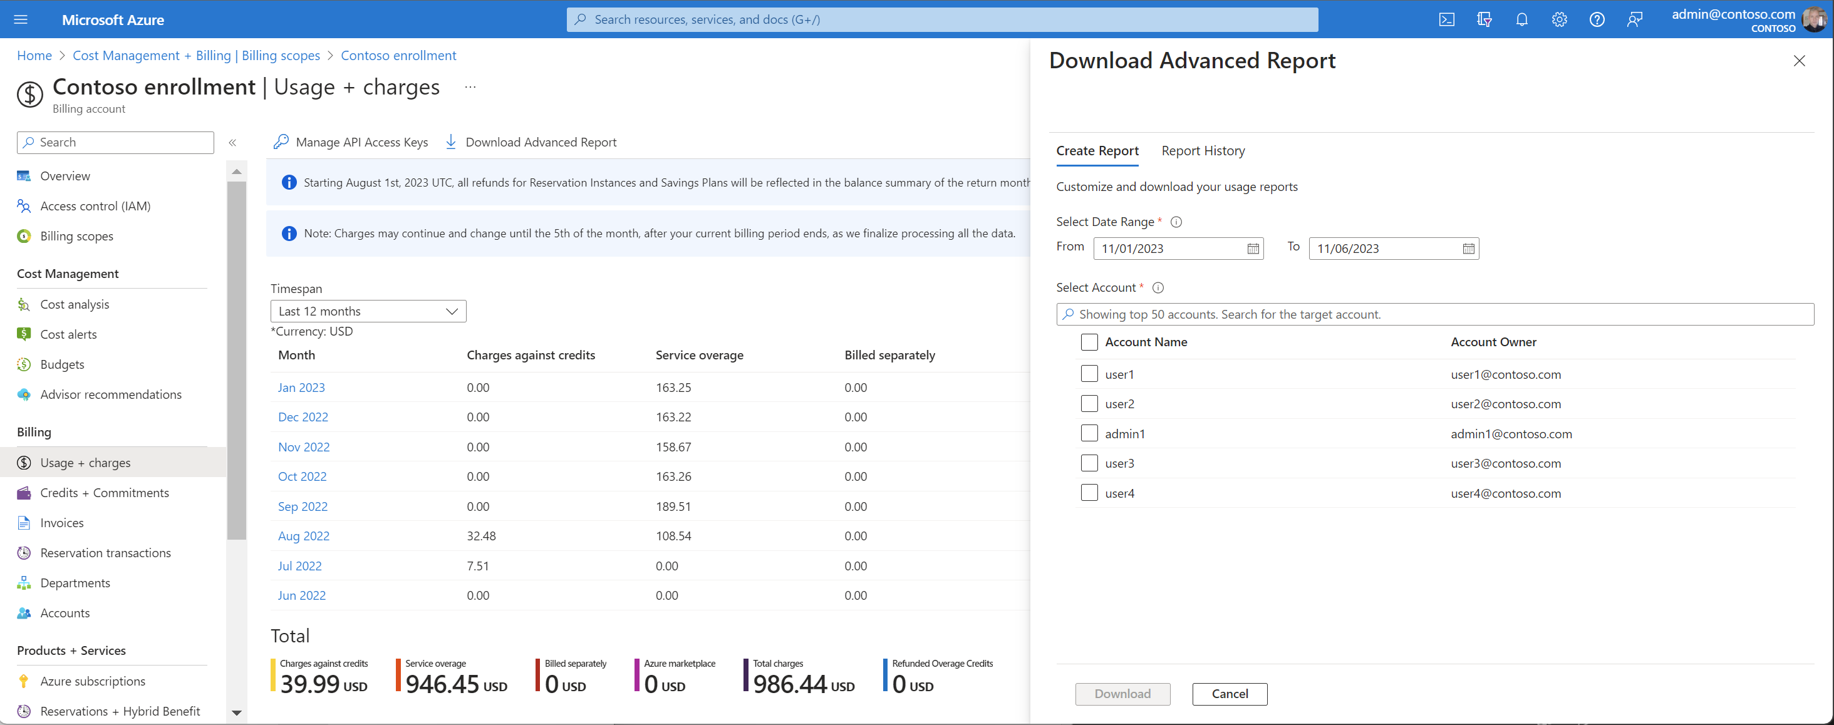Image resolution: width=1834 pixels, height=725 pixels.
Task: Open the Nov 2022 month link
Action: (x=303, y=447)
